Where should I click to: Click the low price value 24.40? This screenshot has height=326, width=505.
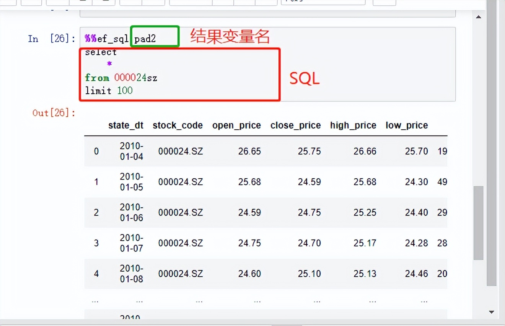[x=417, y=212]
